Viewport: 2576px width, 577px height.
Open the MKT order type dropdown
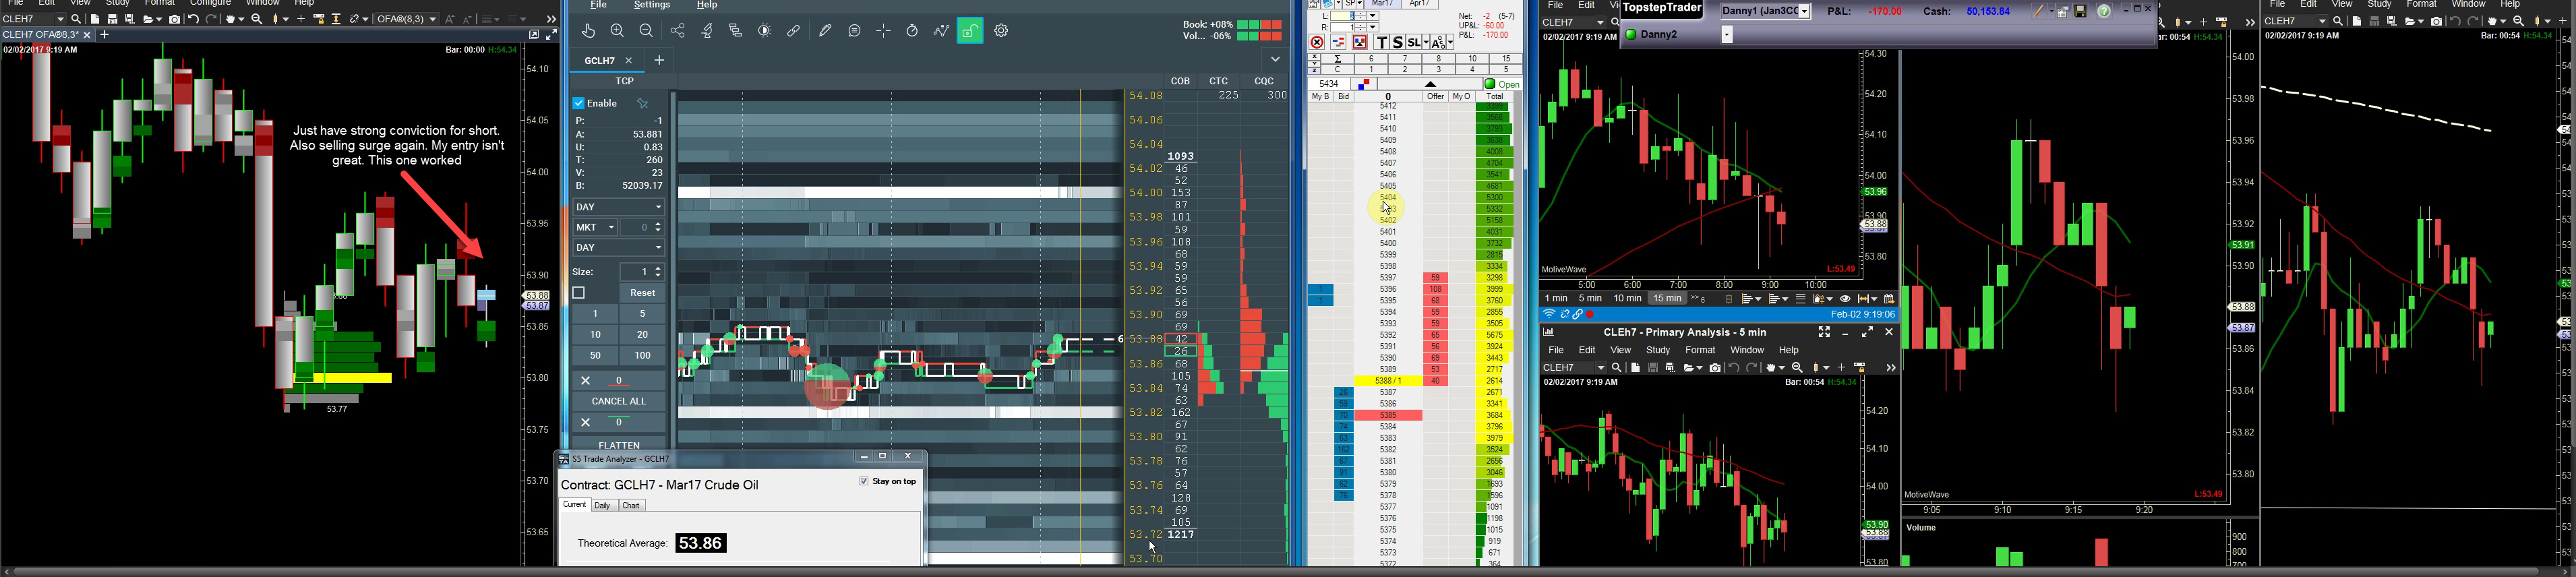(x=595, y=228)
